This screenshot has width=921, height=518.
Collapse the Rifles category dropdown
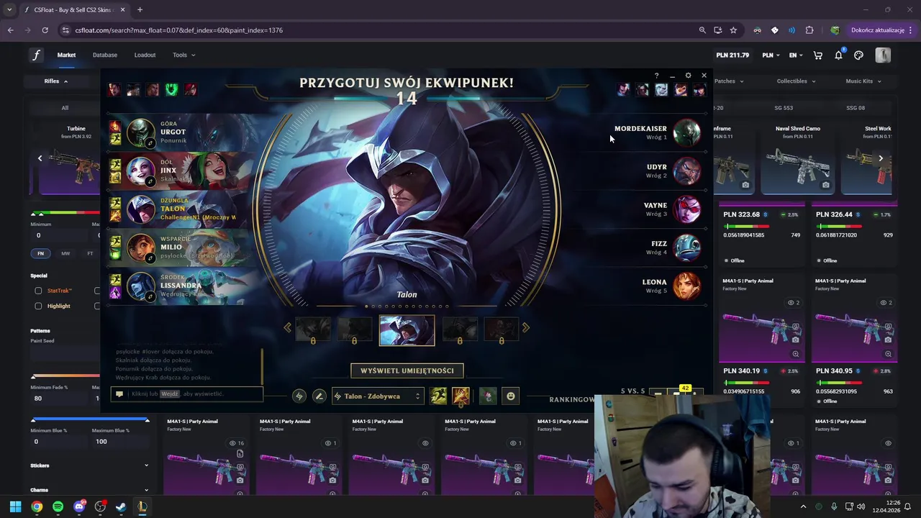(x=56, y=81)
